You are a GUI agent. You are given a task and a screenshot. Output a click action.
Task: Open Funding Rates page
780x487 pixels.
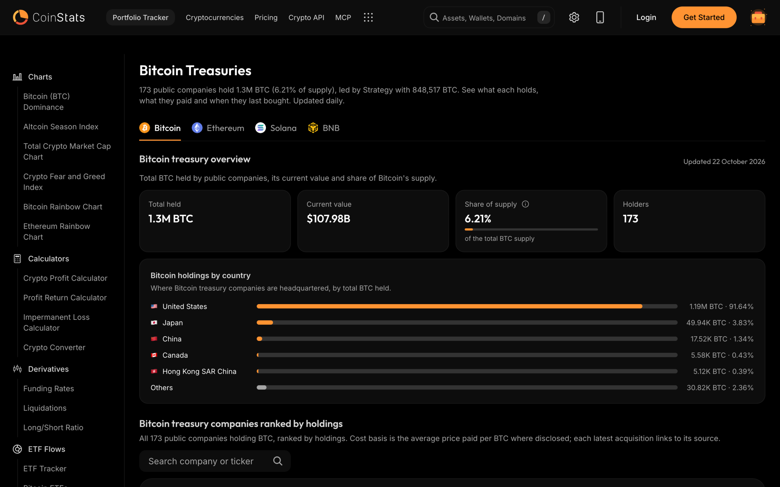49,388
